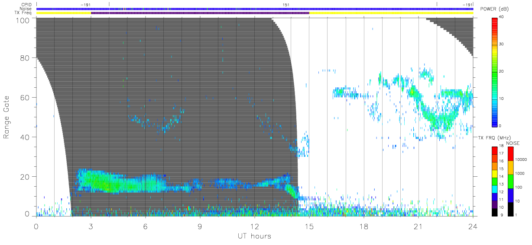This screenshot has width=532, height=245.
Task: Click the yellow segment of the TX FRQ colorbar
Action: click(x=495, y=174)
